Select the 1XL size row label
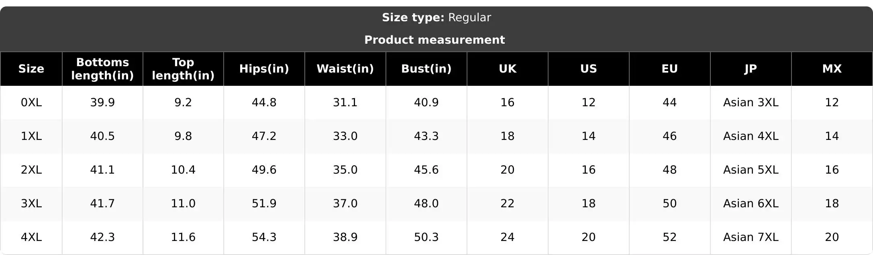This screenshot has height=255, width=873. [x=31, y=136]
